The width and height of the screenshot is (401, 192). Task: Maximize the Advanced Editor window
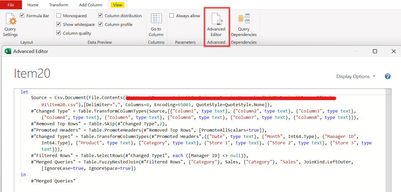(x=375, y=51)
